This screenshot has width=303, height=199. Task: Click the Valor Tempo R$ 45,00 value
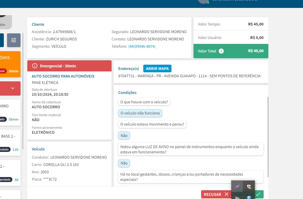pyautogui.click(x=256, y=24)
